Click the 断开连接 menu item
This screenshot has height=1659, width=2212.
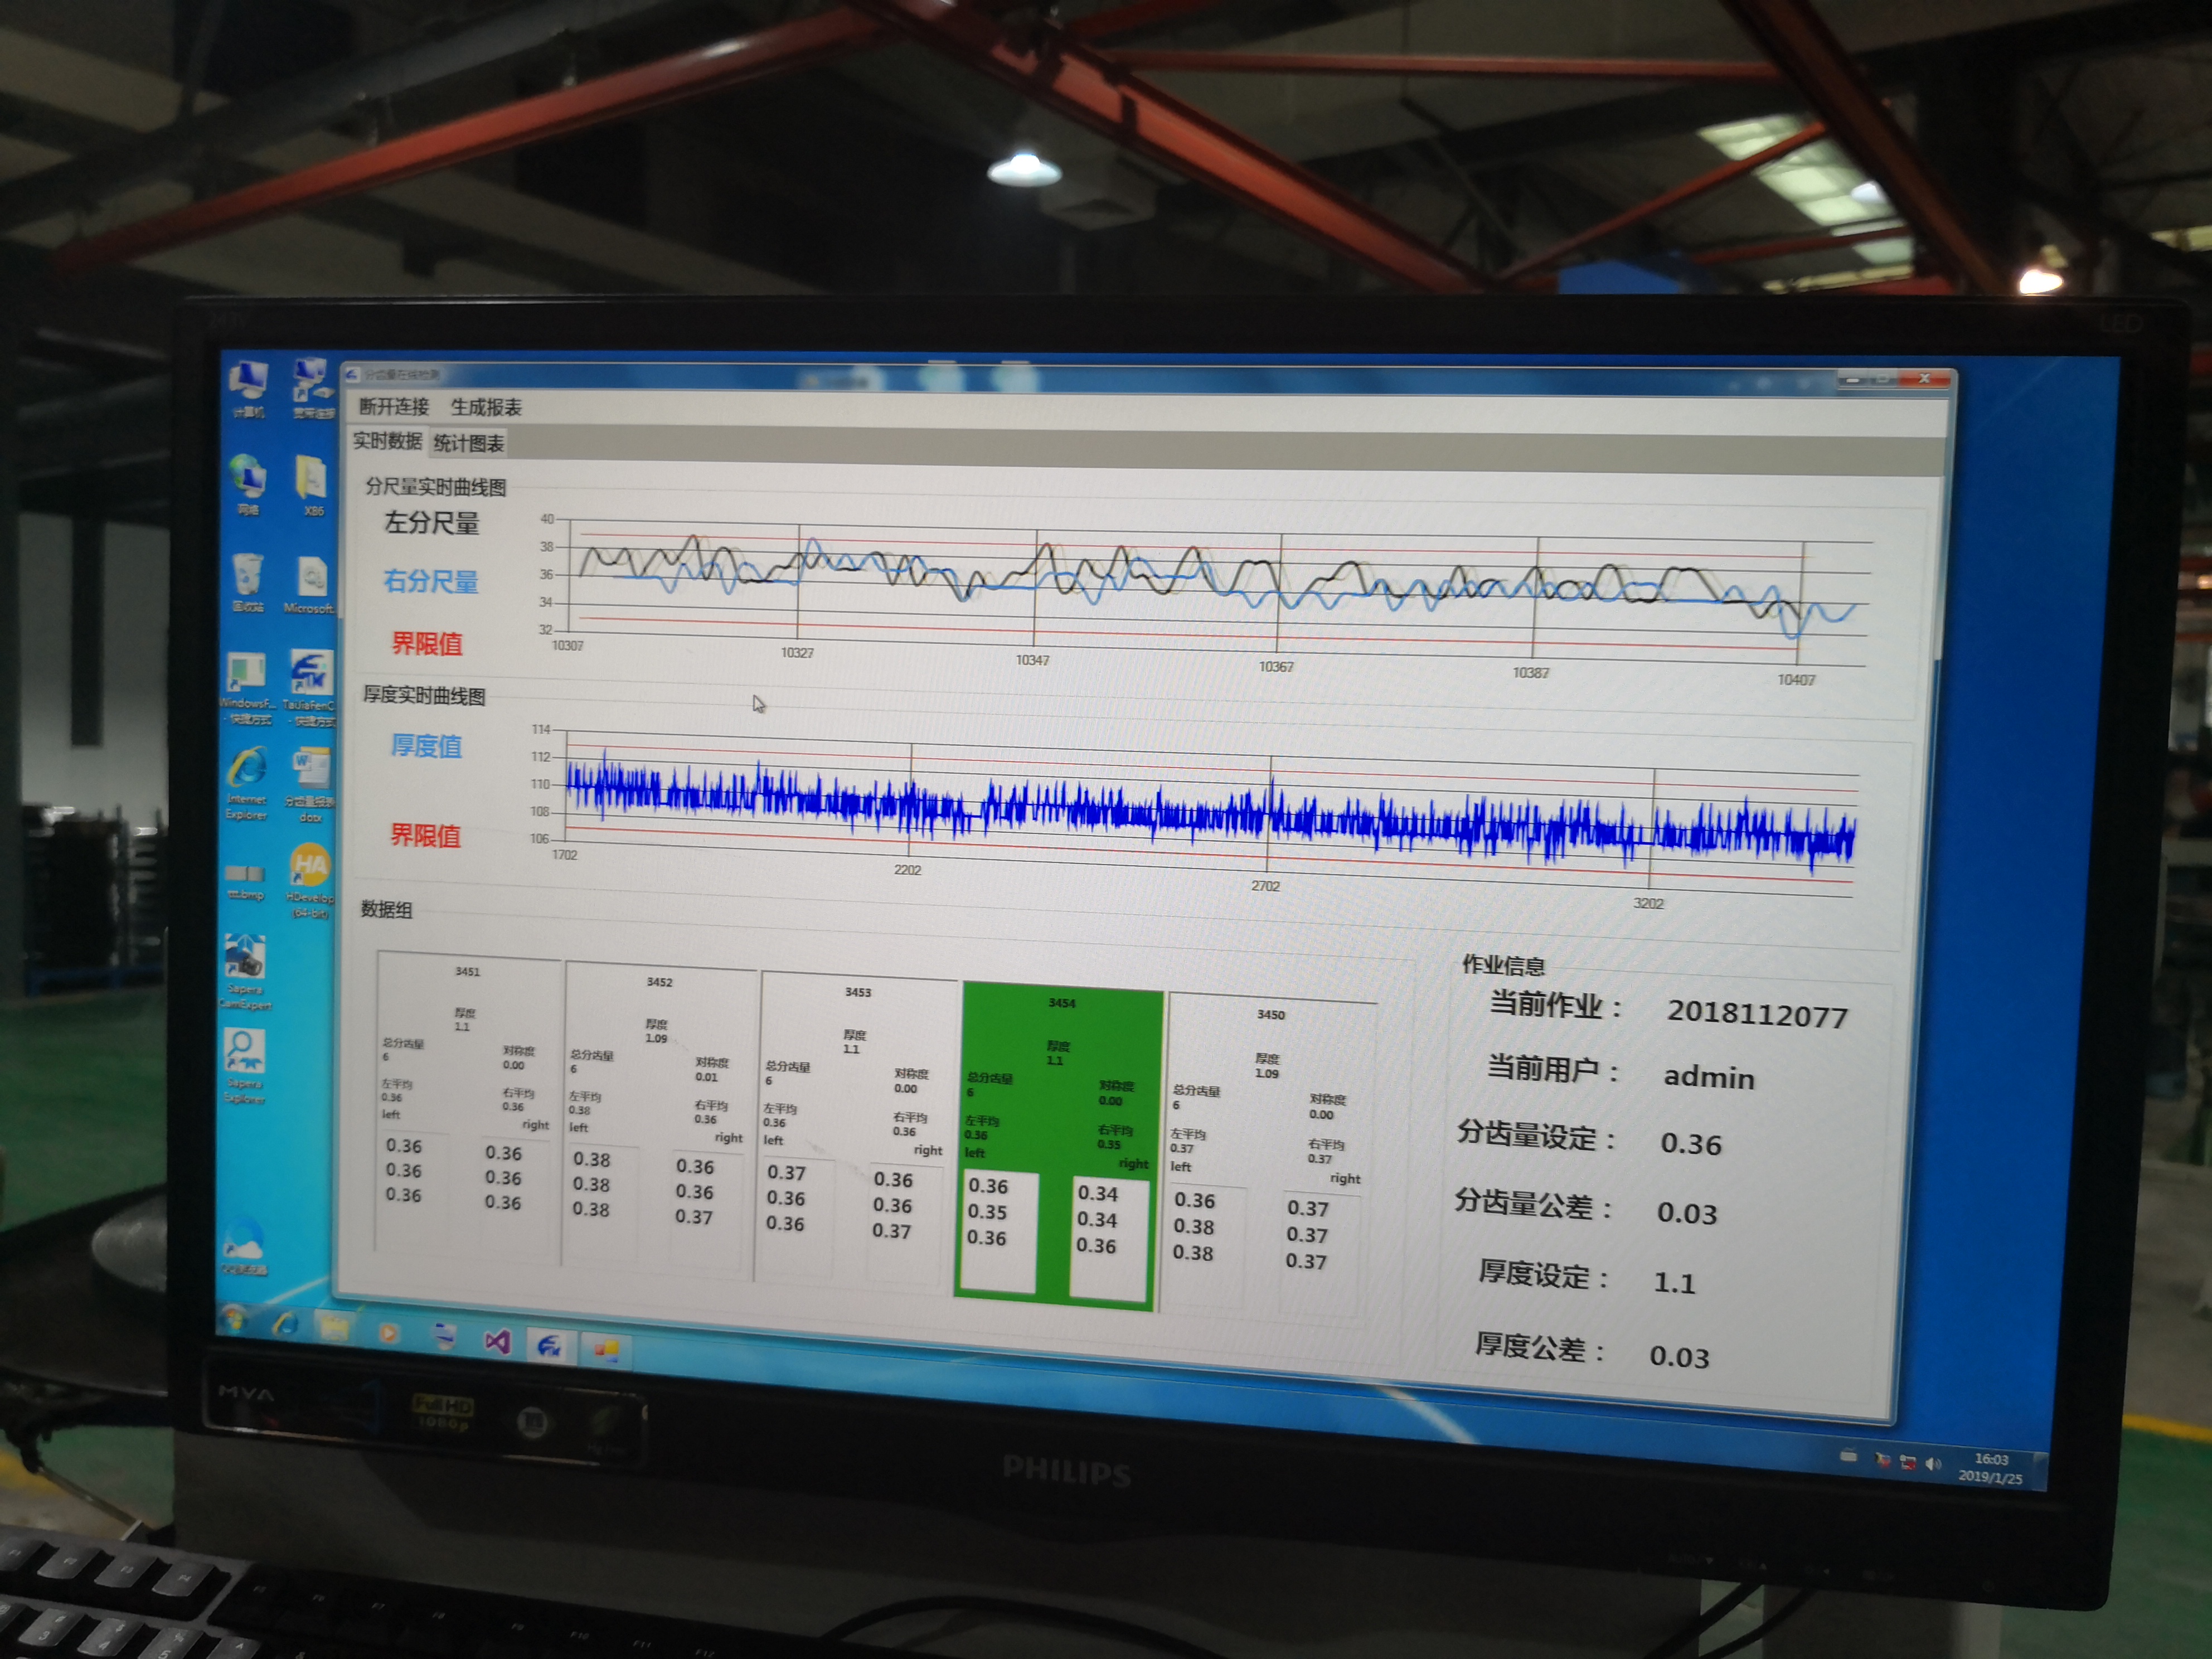click(x=394, y=406)
